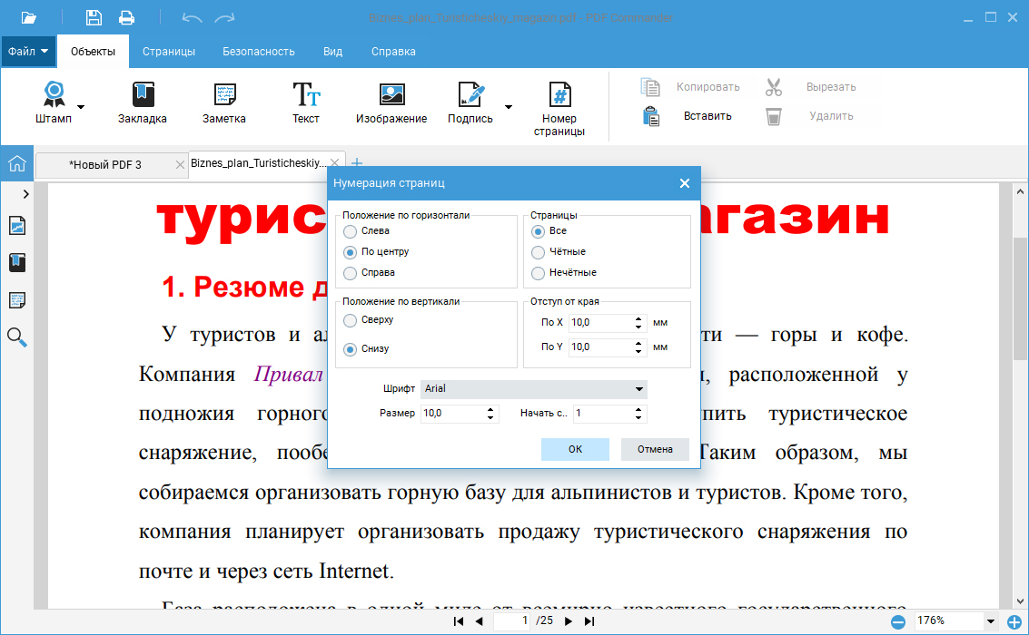The height and width of the screenshot is (635, 1029).
Task: Insert a picture with Изображение
Action: point(391,103)
